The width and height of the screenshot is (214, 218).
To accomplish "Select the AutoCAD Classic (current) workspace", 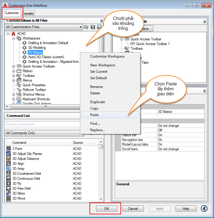I will click(46, 57).
